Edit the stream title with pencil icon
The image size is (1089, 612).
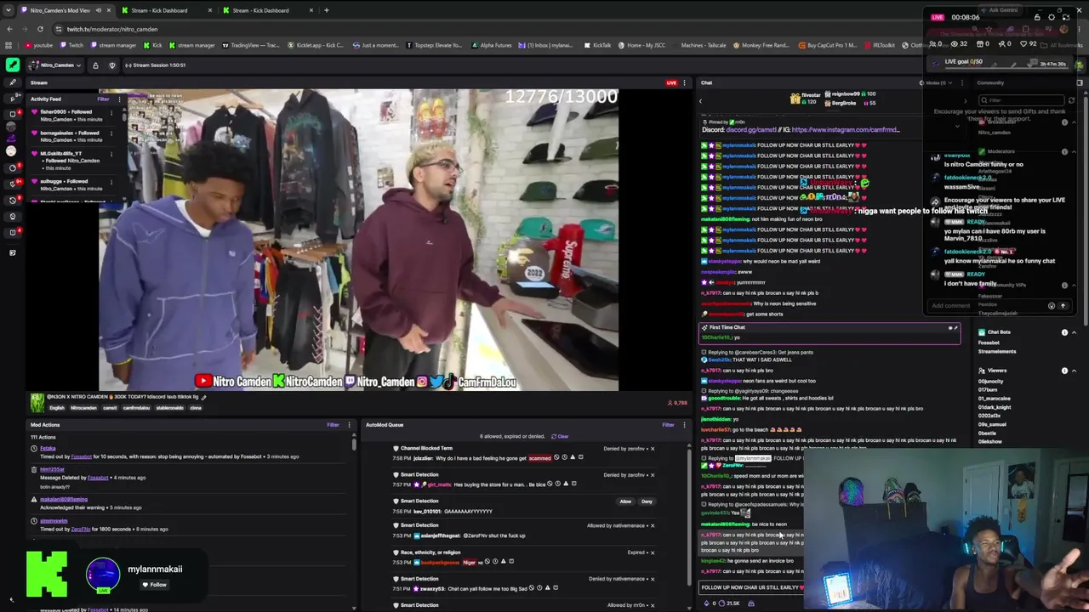pos(203,397)
